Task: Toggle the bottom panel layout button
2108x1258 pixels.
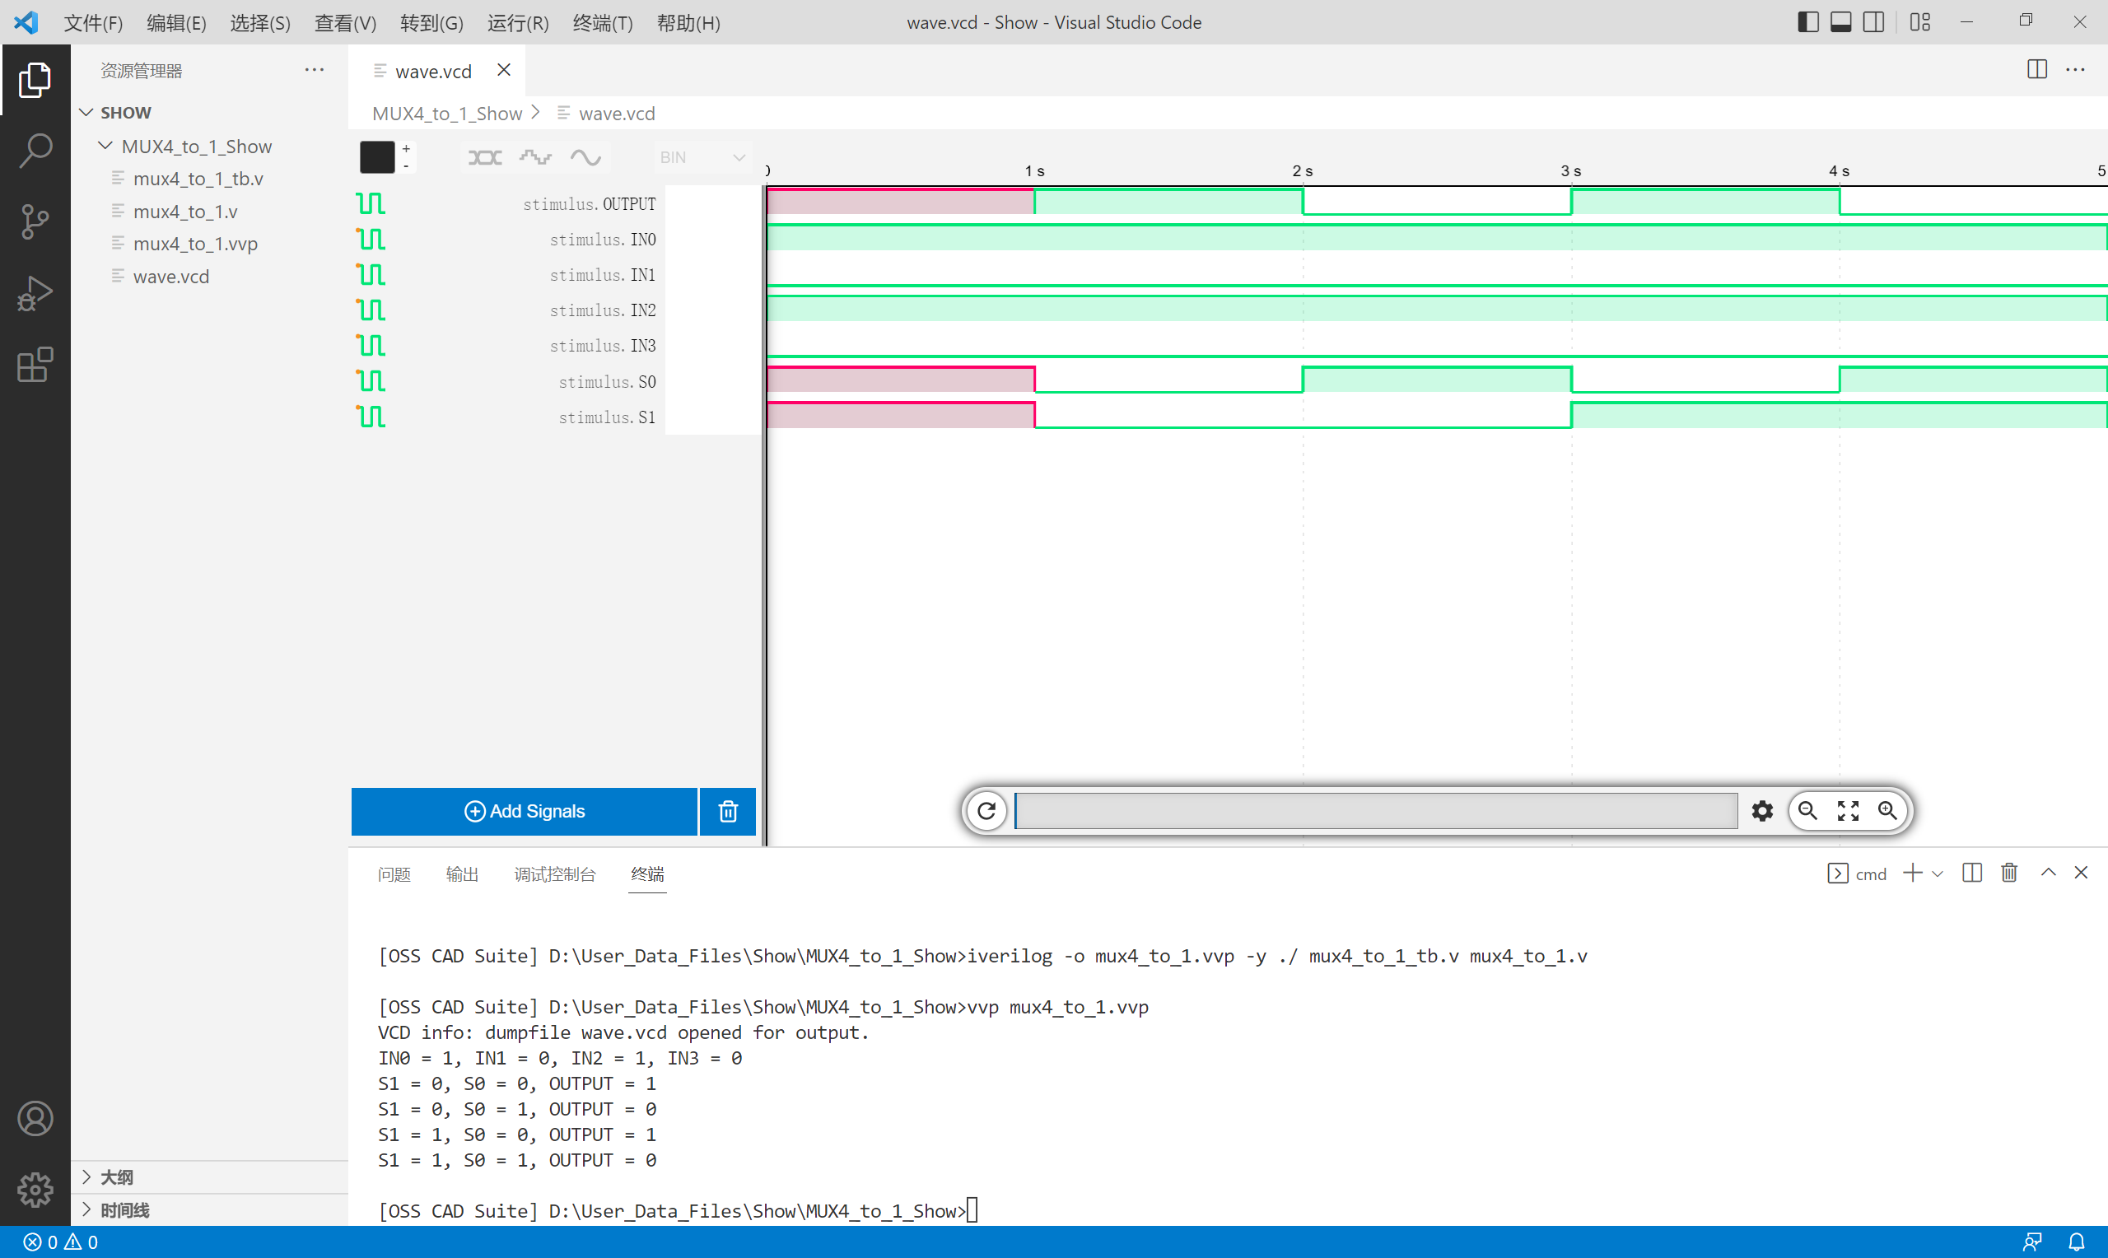Action: [x=1841, y=22]
